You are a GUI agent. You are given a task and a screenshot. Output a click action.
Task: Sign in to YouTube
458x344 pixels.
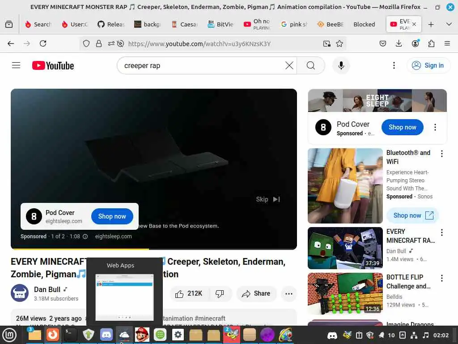pos(428,65)
